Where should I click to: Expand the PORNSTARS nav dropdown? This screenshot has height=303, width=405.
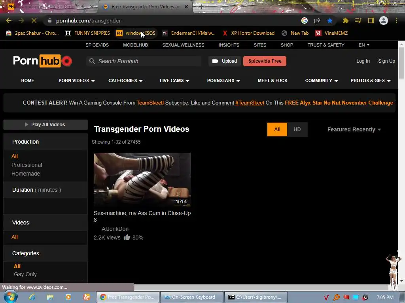[223, 80]
